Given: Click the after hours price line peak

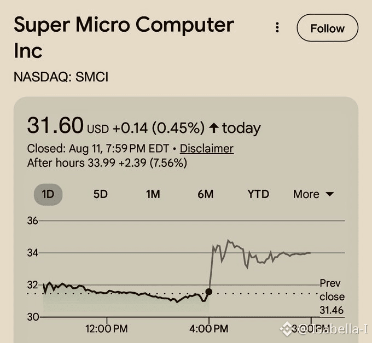Looking at the screenshot, I should point(228,240).
